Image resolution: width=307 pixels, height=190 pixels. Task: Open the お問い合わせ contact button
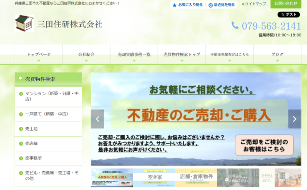[286, 4]
